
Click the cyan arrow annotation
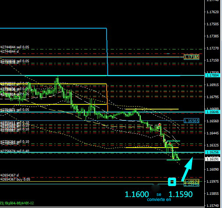(187, 168)
